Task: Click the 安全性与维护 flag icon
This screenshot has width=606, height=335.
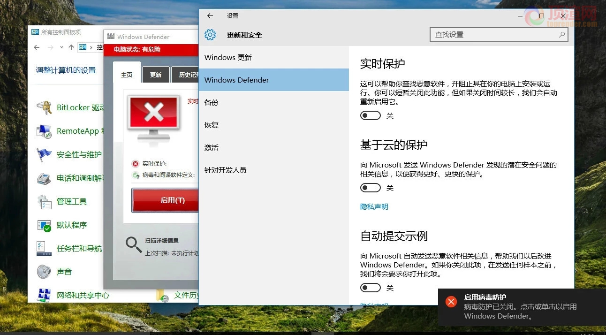Action: (44, 155)
